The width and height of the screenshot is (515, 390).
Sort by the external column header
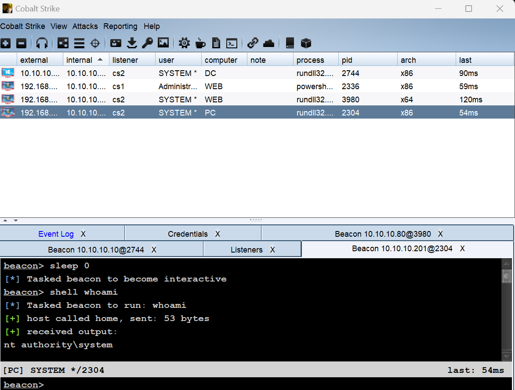tap(40, 60)
